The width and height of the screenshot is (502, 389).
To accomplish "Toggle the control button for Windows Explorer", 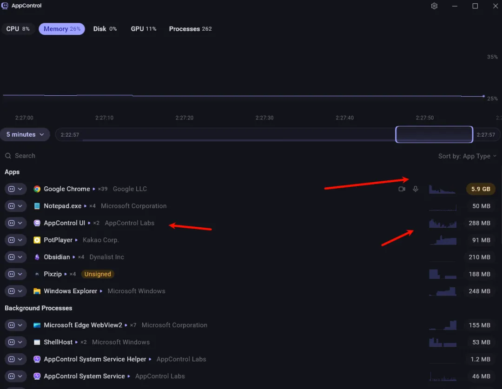I will tap(12, 291).
